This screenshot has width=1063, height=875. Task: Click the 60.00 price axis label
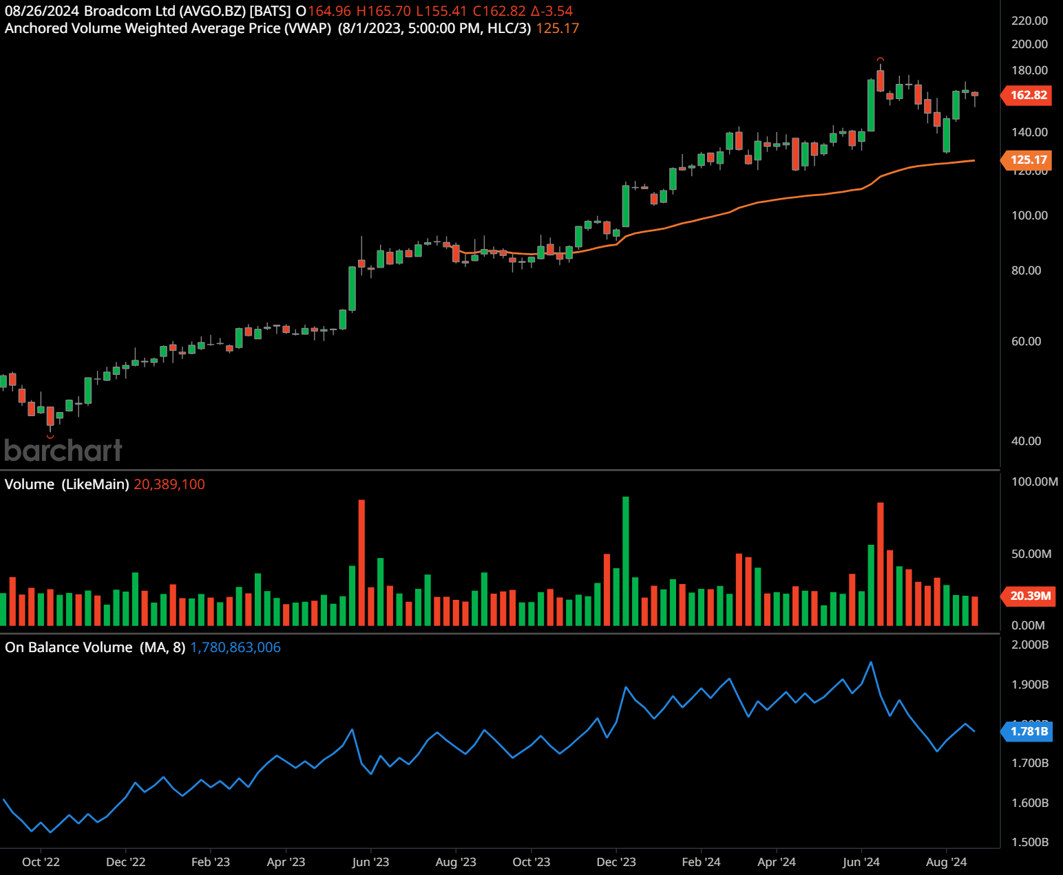[1026, 341]
